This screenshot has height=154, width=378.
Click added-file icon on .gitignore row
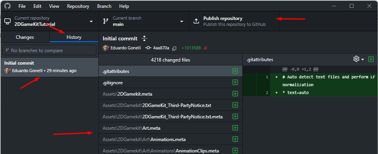point(235,82)
